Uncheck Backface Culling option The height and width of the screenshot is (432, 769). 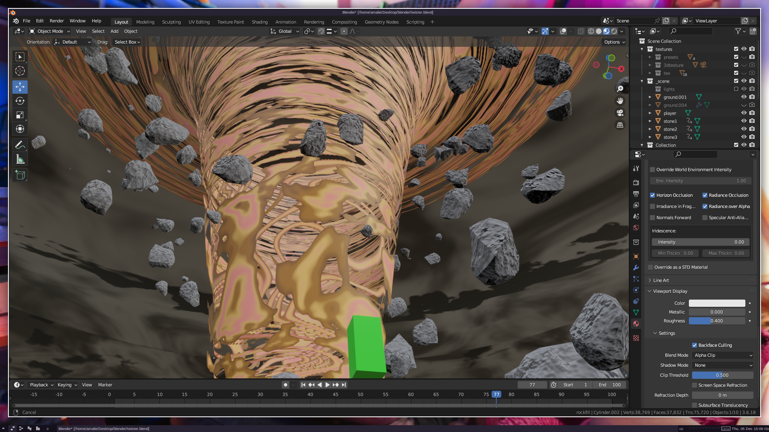(x=695, y=345)
